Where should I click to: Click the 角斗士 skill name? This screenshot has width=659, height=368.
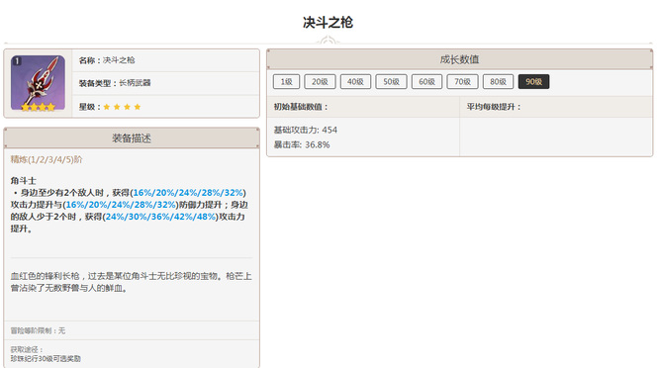tap(23, 181)
